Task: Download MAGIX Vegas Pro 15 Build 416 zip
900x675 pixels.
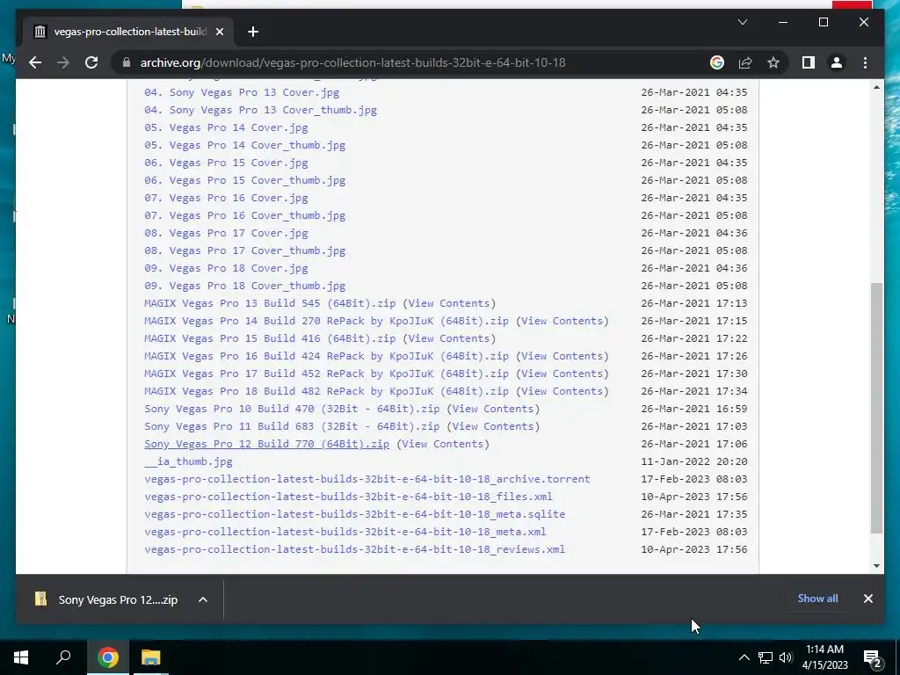Action: [270, 338]
